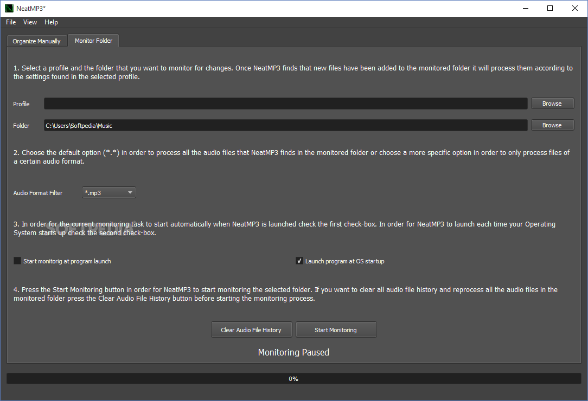The height and width of the screenshot is (401, 588).
Task: Close the NeatMP3 window
Action: coord(574,8)
